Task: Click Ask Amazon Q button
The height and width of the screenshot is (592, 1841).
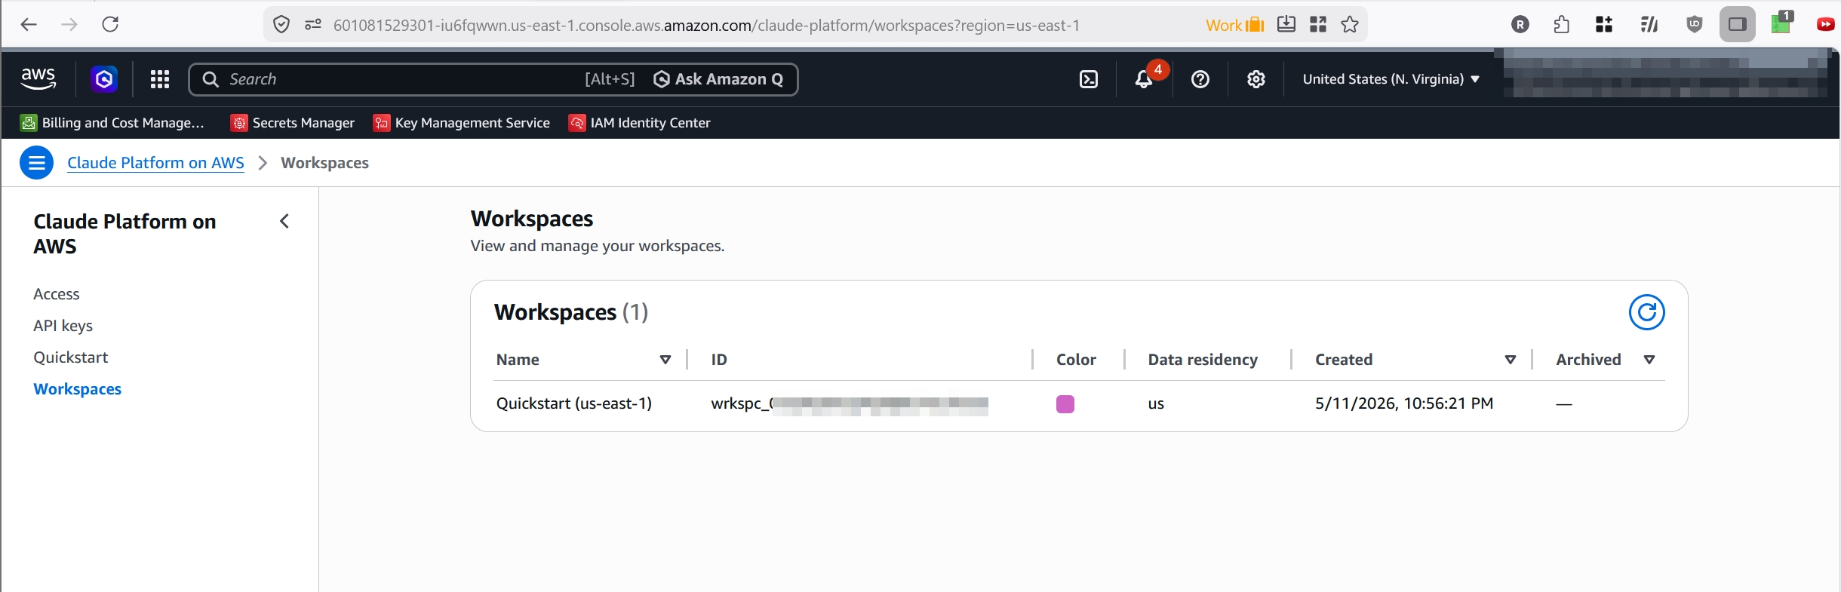Action: [x=718, y=79]
